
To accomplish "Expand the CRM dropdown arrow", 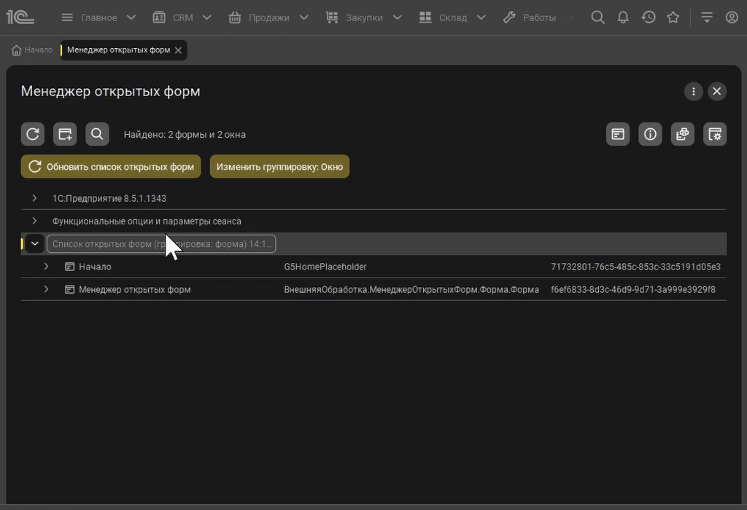I will [206, 17].
